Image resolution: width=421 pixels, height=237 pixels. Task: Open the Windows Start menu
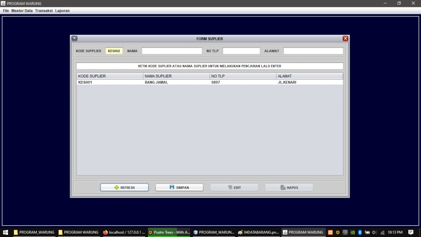[5, 232]
